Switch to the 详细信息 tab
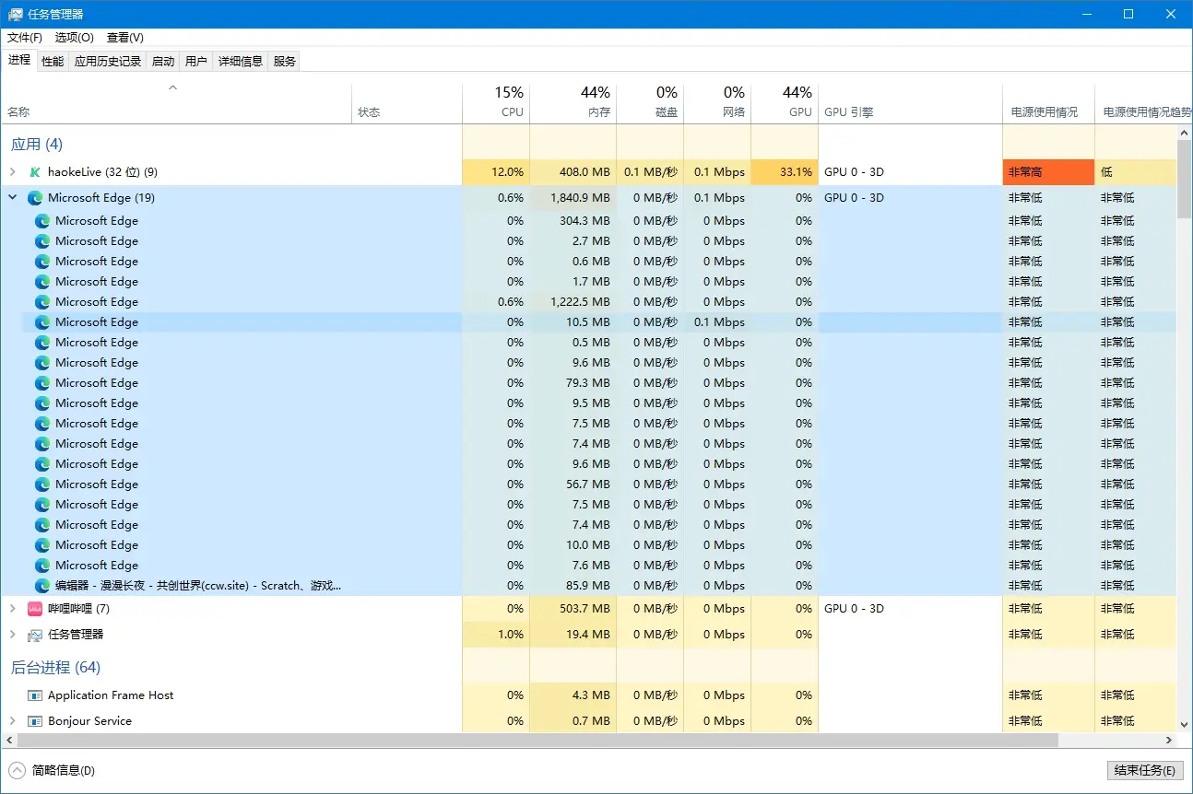 241,62
